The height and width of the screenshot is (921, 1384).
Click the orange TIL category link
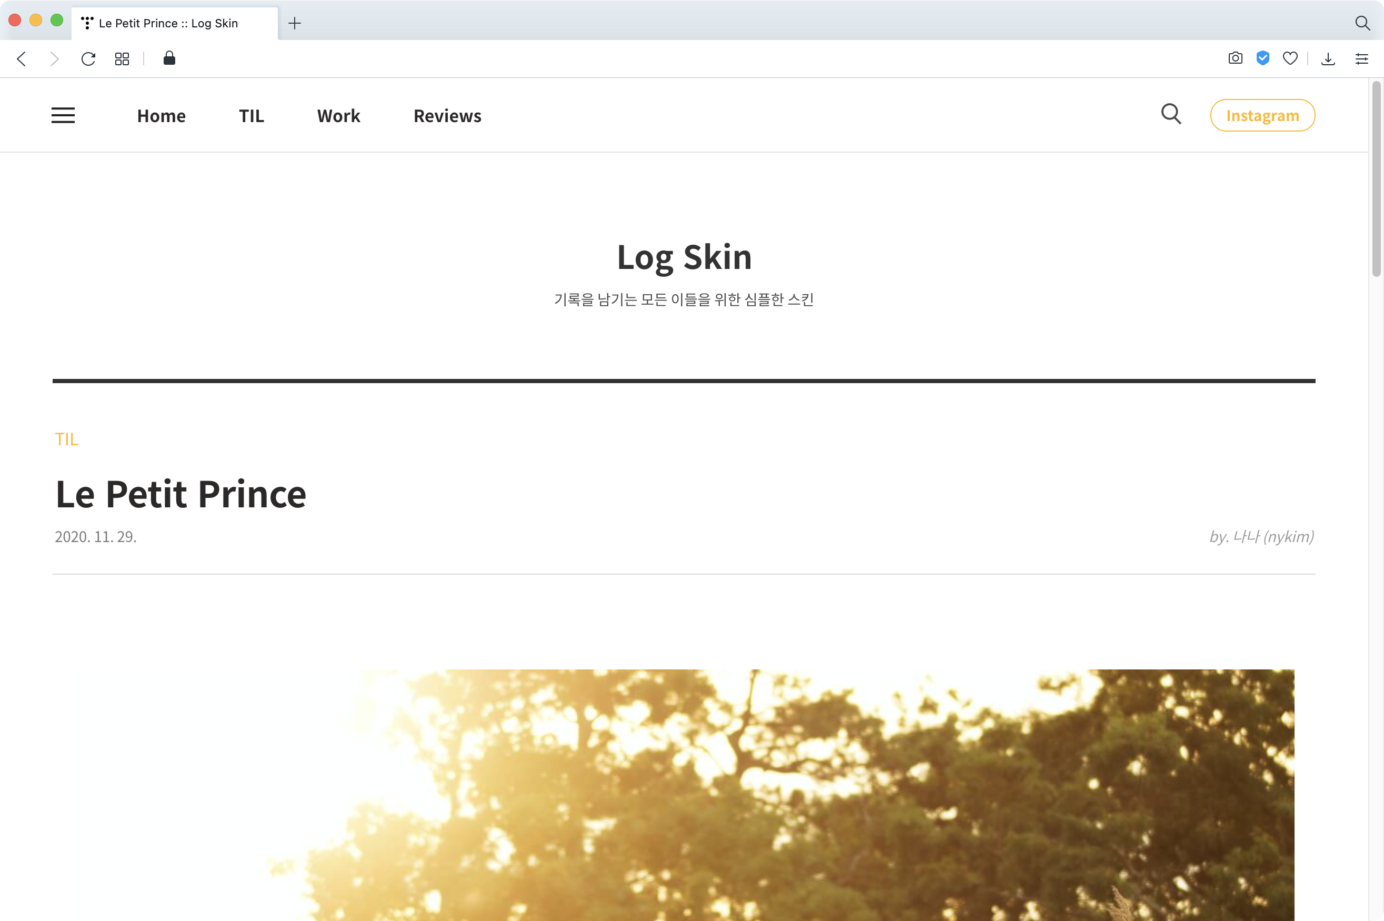click(x=66, y=439)
